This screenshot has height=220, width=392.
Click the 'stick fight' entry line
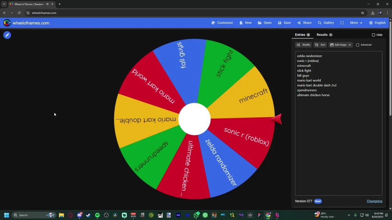tap(304, 71)
